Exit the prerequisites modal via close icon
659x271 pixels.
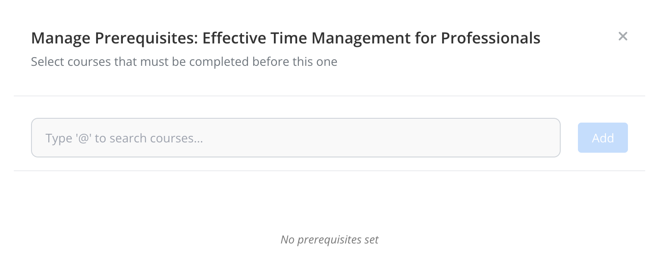622,37
